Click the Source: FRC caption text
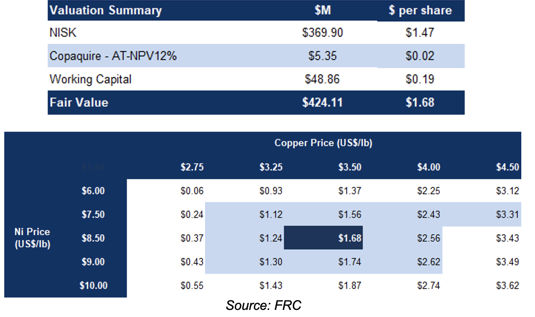Image resolution: width=535 pixels, height=317 pixels. click(x=264, y=305)
